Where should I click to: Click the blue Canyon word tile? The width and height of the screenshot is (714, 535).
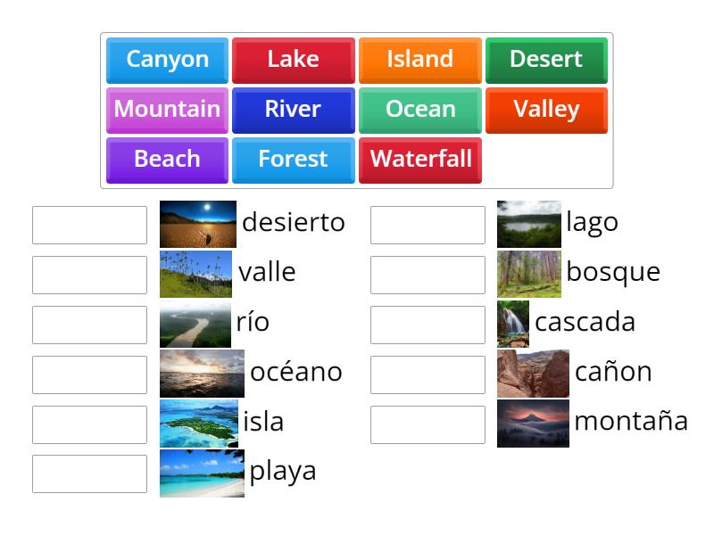pyautogui.click(x=168, y=60)
